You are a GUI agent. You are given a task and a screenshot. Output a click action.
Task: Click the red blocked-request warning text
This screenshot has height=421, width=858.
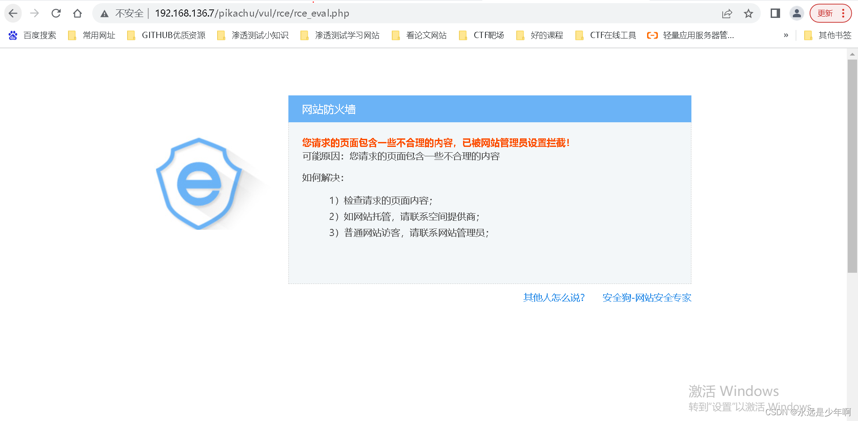pyautogui.click(x=436, y=143)
